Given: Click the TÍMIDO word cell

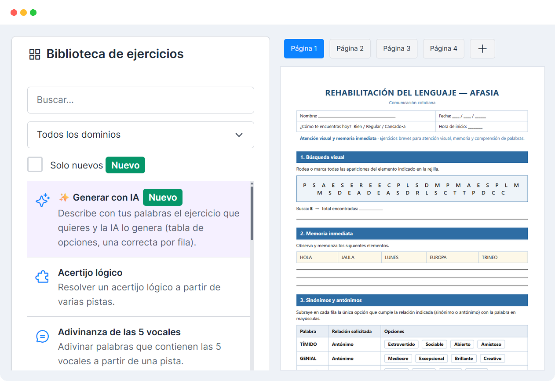Looking at the screenshot, I should (x=312, y=344).
